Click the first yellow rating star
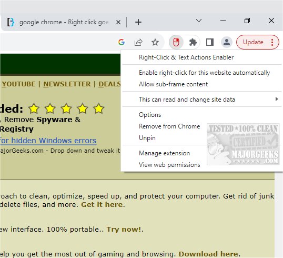The image size is (283, 258). [x=34, y=108]
